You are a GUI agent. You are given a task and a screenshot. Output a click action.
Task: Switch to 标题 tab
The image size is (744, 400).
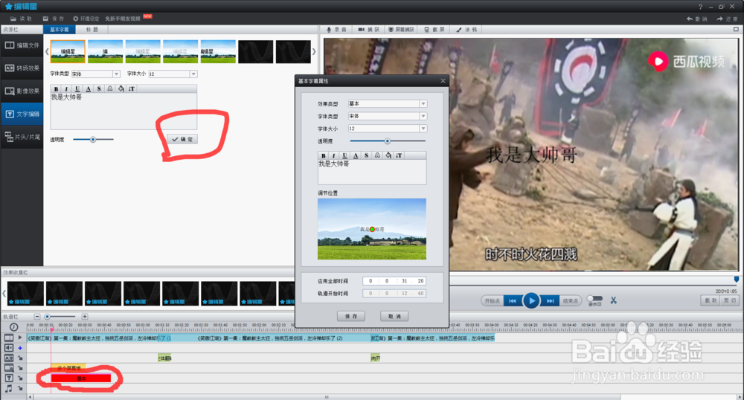click(92, 30)
